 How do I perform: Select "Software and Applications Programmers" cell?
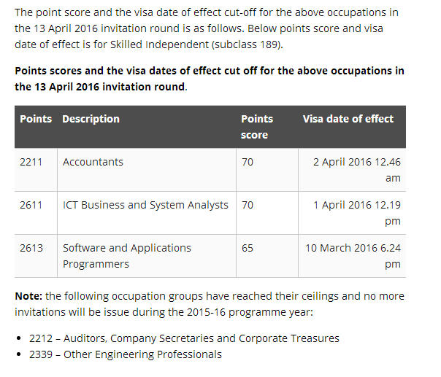click(x=127, y=256)
